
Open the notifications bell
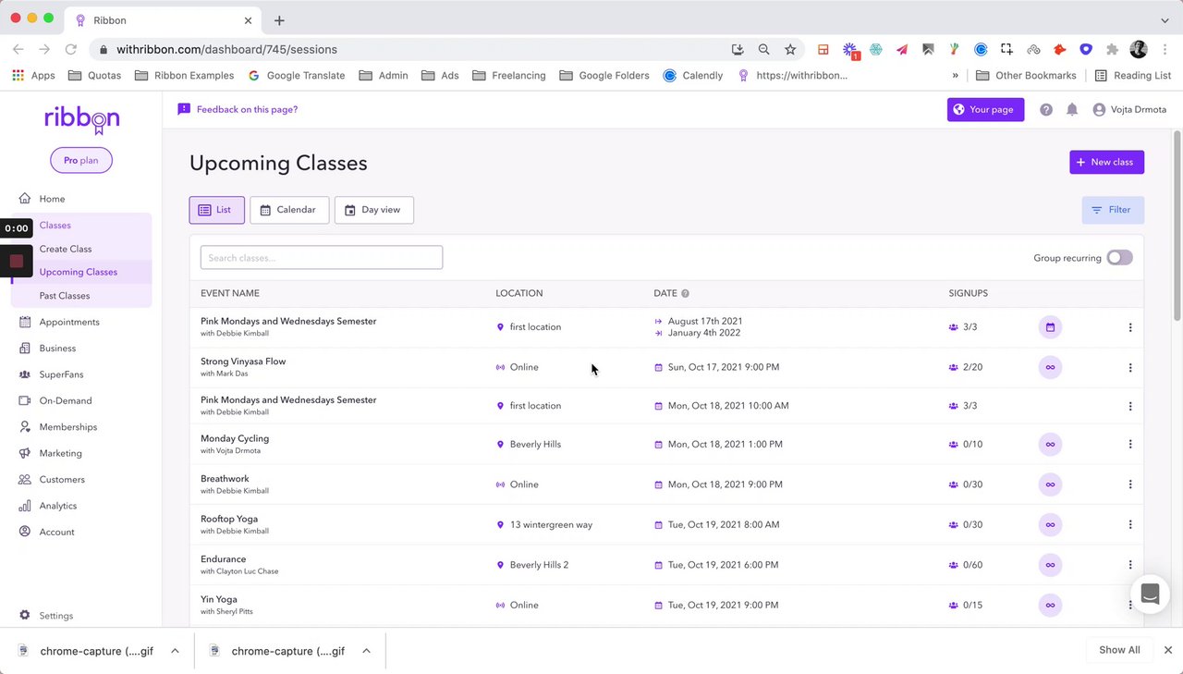[1072, 109]
